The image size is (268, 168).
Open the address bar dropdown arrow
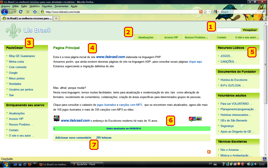click(x=209, y=12)
